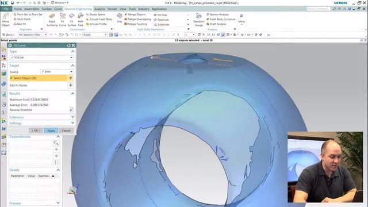Run the Best Fit alignment
The width and height of the screenshot is (368, 207).
click(20, 24)
